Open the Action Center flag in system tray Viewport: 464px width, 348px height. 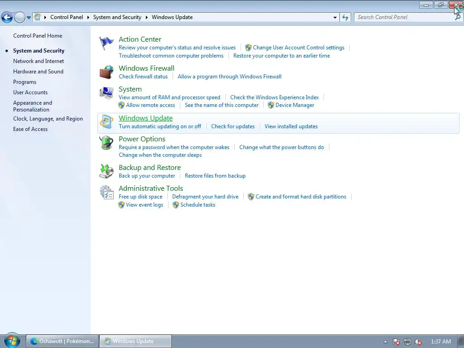(x=396, y=342)
